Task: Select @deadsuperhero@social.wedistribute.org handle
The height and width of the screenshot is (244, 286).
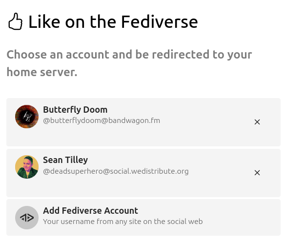Action: point(116,171)
